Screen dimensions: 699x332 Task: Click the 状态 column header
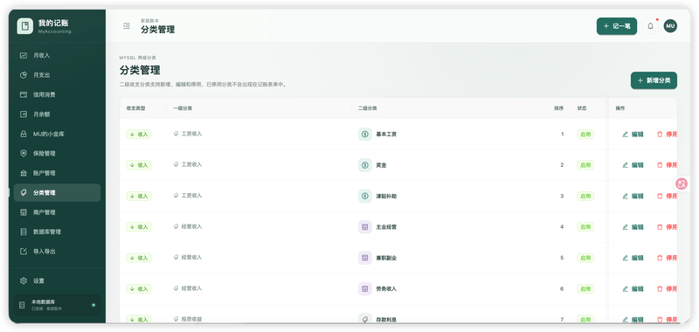[582, 108]
